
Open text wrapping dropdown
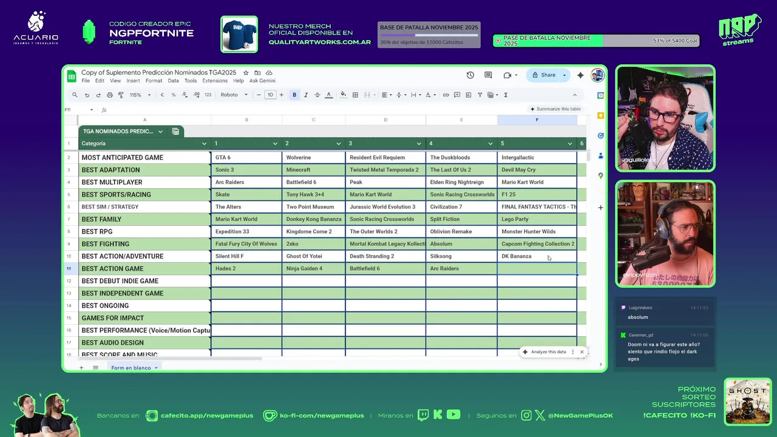coord(415,95)
